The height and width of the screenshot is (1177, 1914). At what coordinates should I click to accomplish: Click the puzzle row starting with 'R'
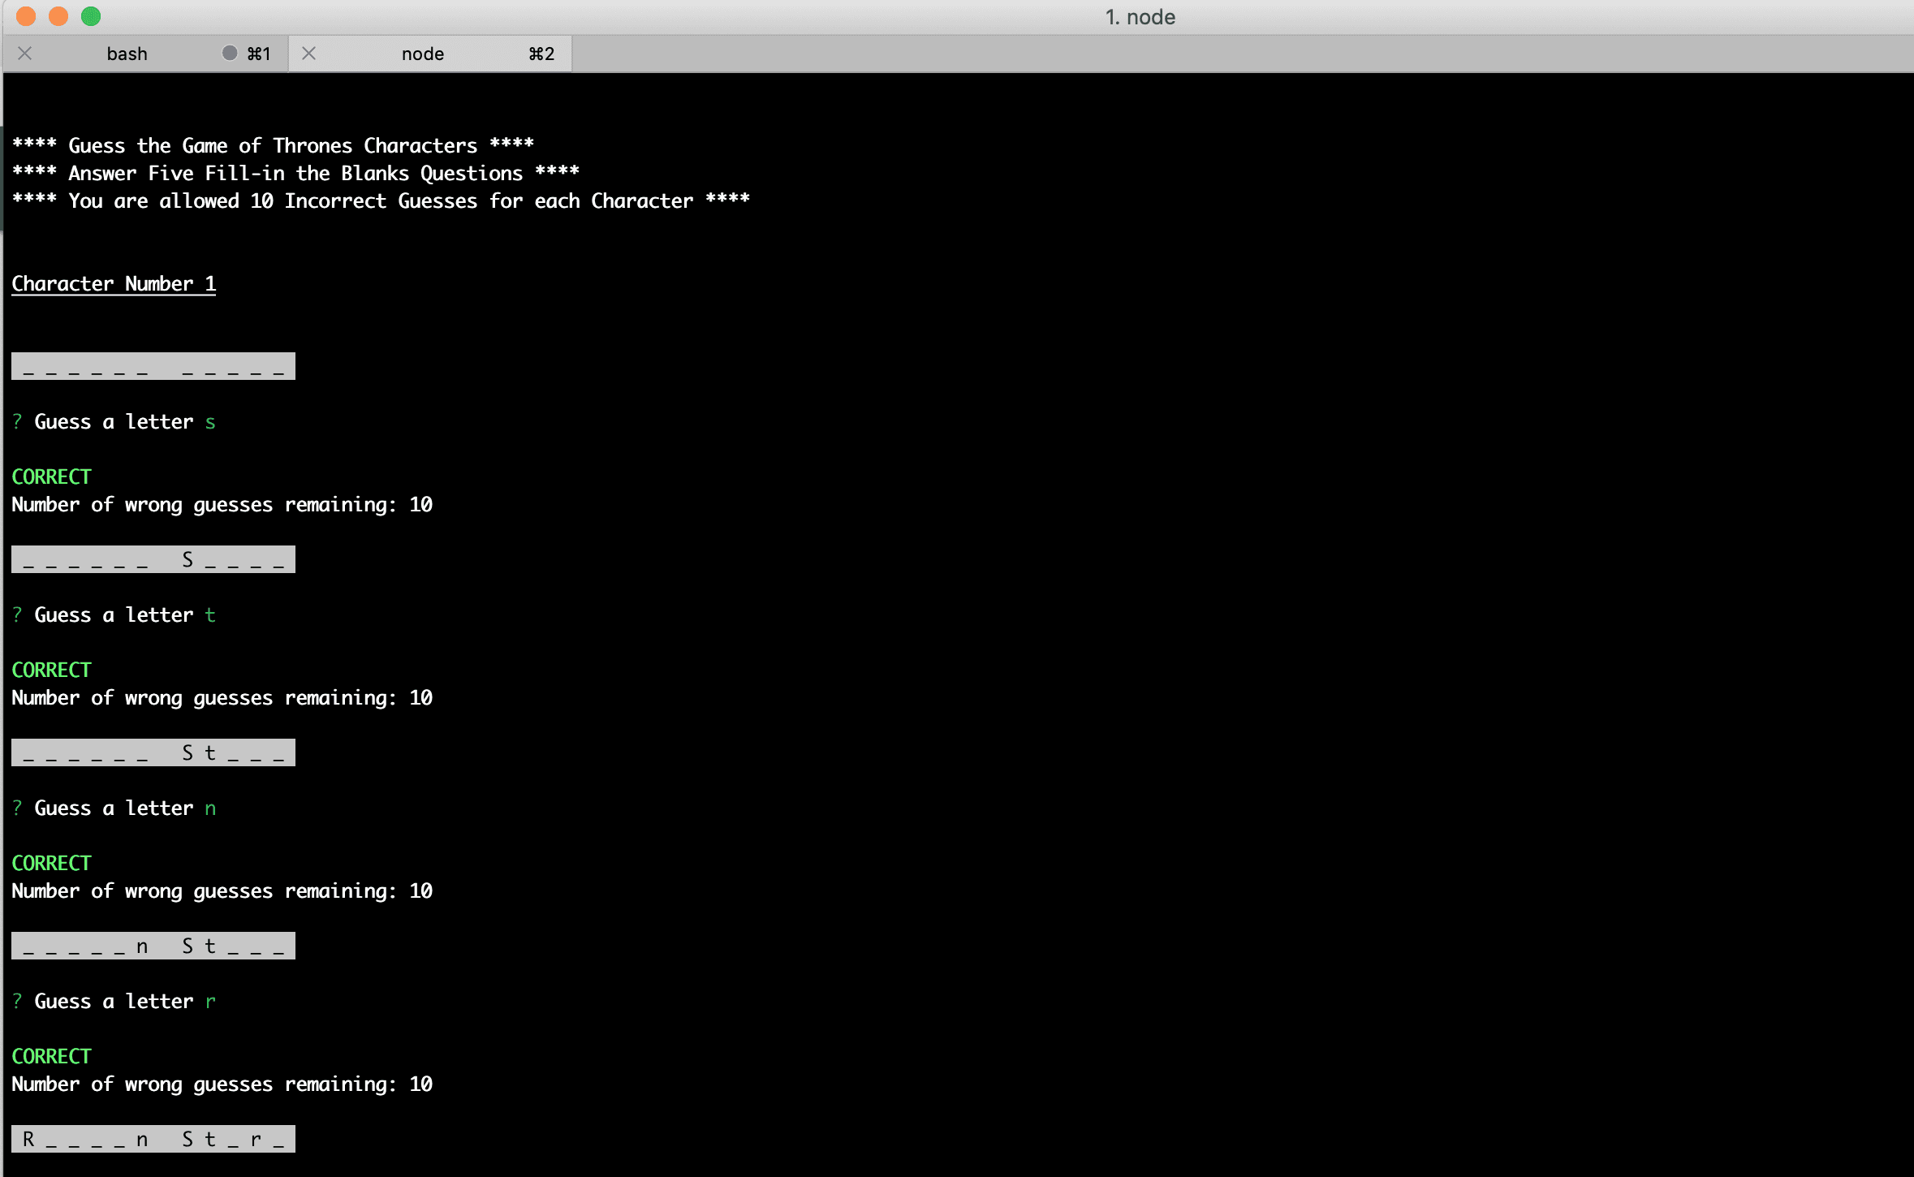153,1139
